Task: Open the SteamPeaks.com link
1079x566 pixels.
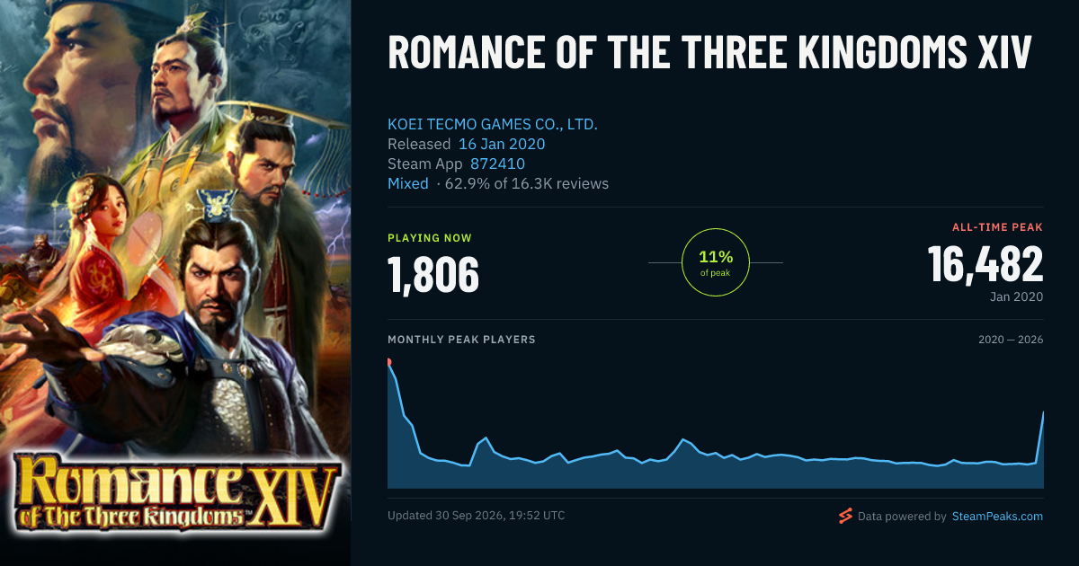Action: tap(998, 517)
